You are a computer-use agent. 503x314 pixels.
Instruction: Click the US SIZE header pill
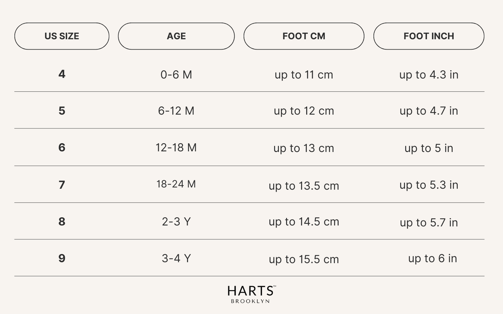click(x=62, y=36)
